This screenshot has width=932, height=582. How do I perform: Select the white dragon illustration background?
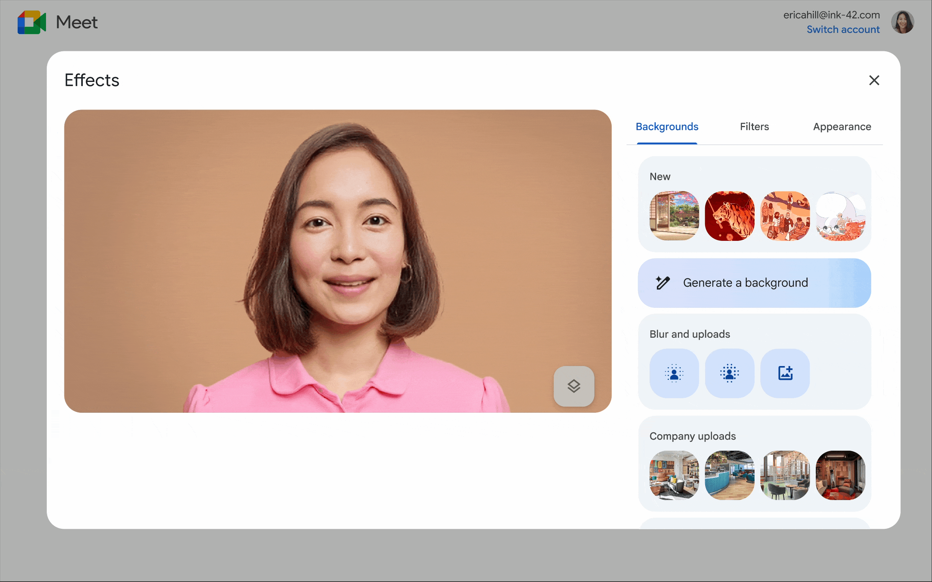click(x=840, y=216)
